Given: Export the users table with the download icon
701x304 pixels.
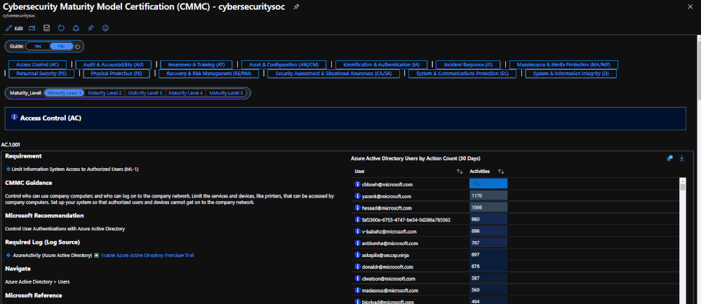Looking at the screenshot, I should pyautogui.click(x=682, y=158).
